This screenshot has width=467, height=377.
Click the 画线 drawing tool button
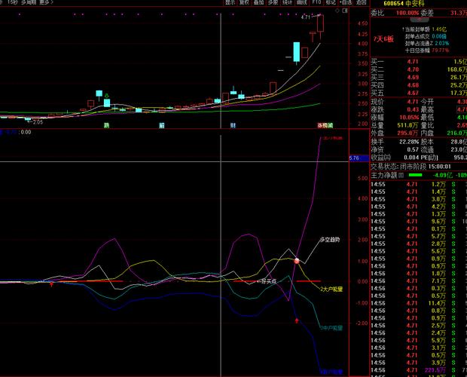302,3
